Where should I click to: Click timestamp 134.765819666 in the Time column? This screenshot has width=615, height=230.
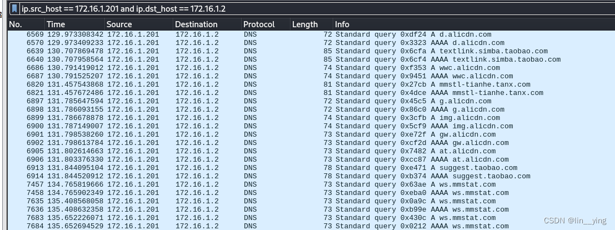(x=76, y=184)
